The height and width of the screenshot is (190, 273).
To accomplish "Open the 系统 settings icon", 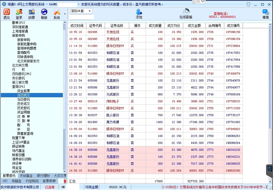I will (x=57, y=14).
